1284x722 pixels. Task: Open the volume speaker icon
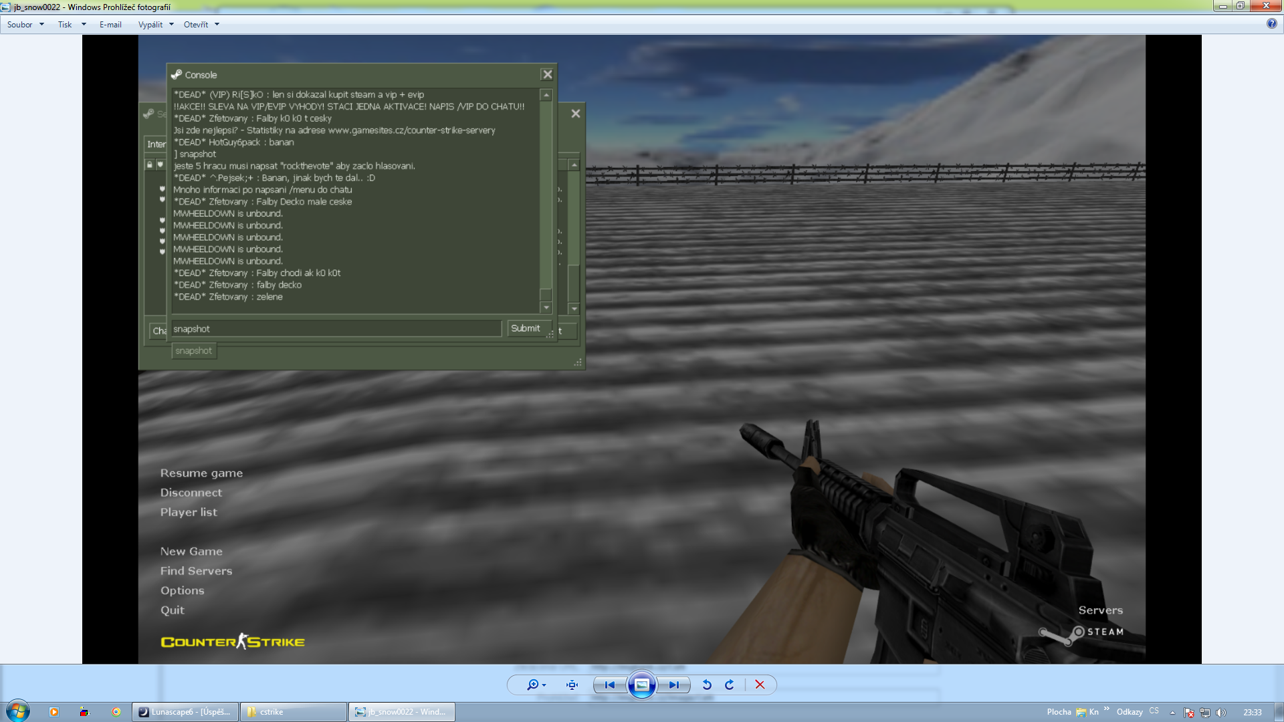click(1221, 713)
